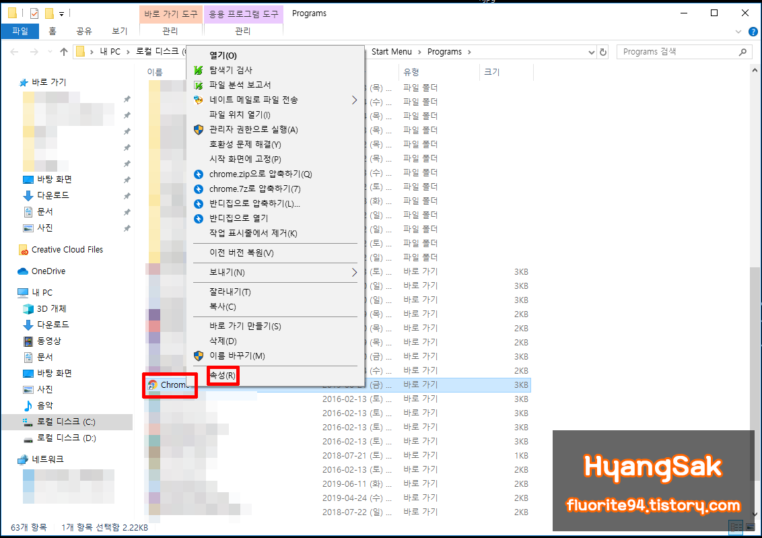This screenshot has height=538, width=762.
Task: Open the address bar history dropdown
Action: [592, 52]
